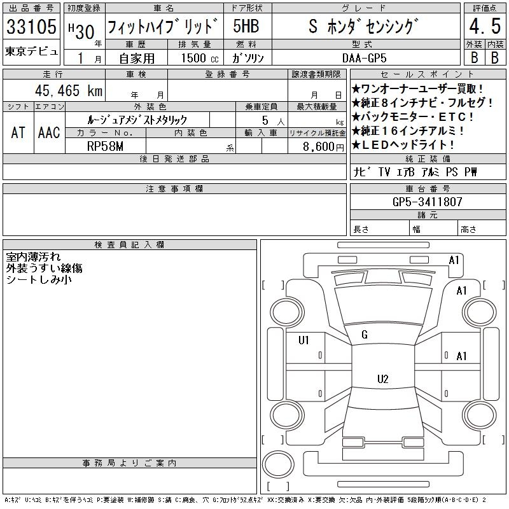Click displacement value 1500 cc

click(x=200, y=58)
